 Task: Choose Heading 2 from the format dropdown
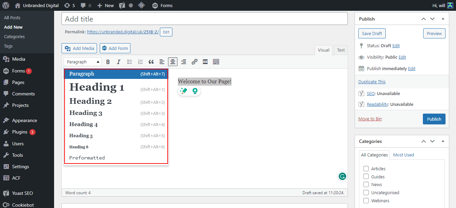pyautogui.click(x=90, y=101)
